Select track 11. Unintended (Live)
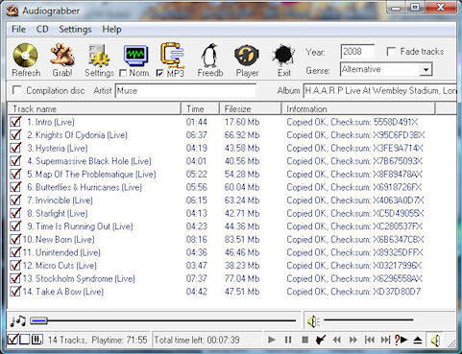Viewport: 462px width, 354px height. [61, 252]
